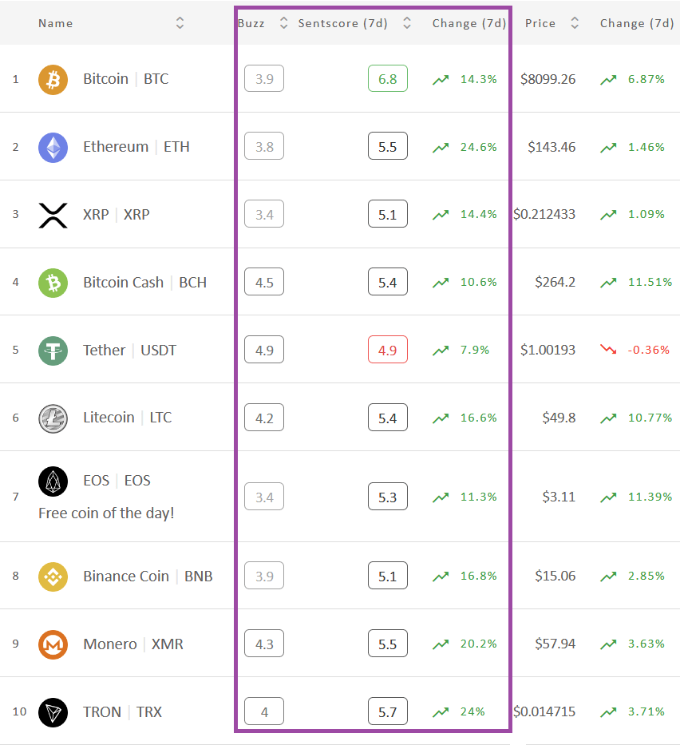The height and width of the screenshot is (745, 680).
Task: Click the Ethereum diamond logo icon
Action: 53,147
